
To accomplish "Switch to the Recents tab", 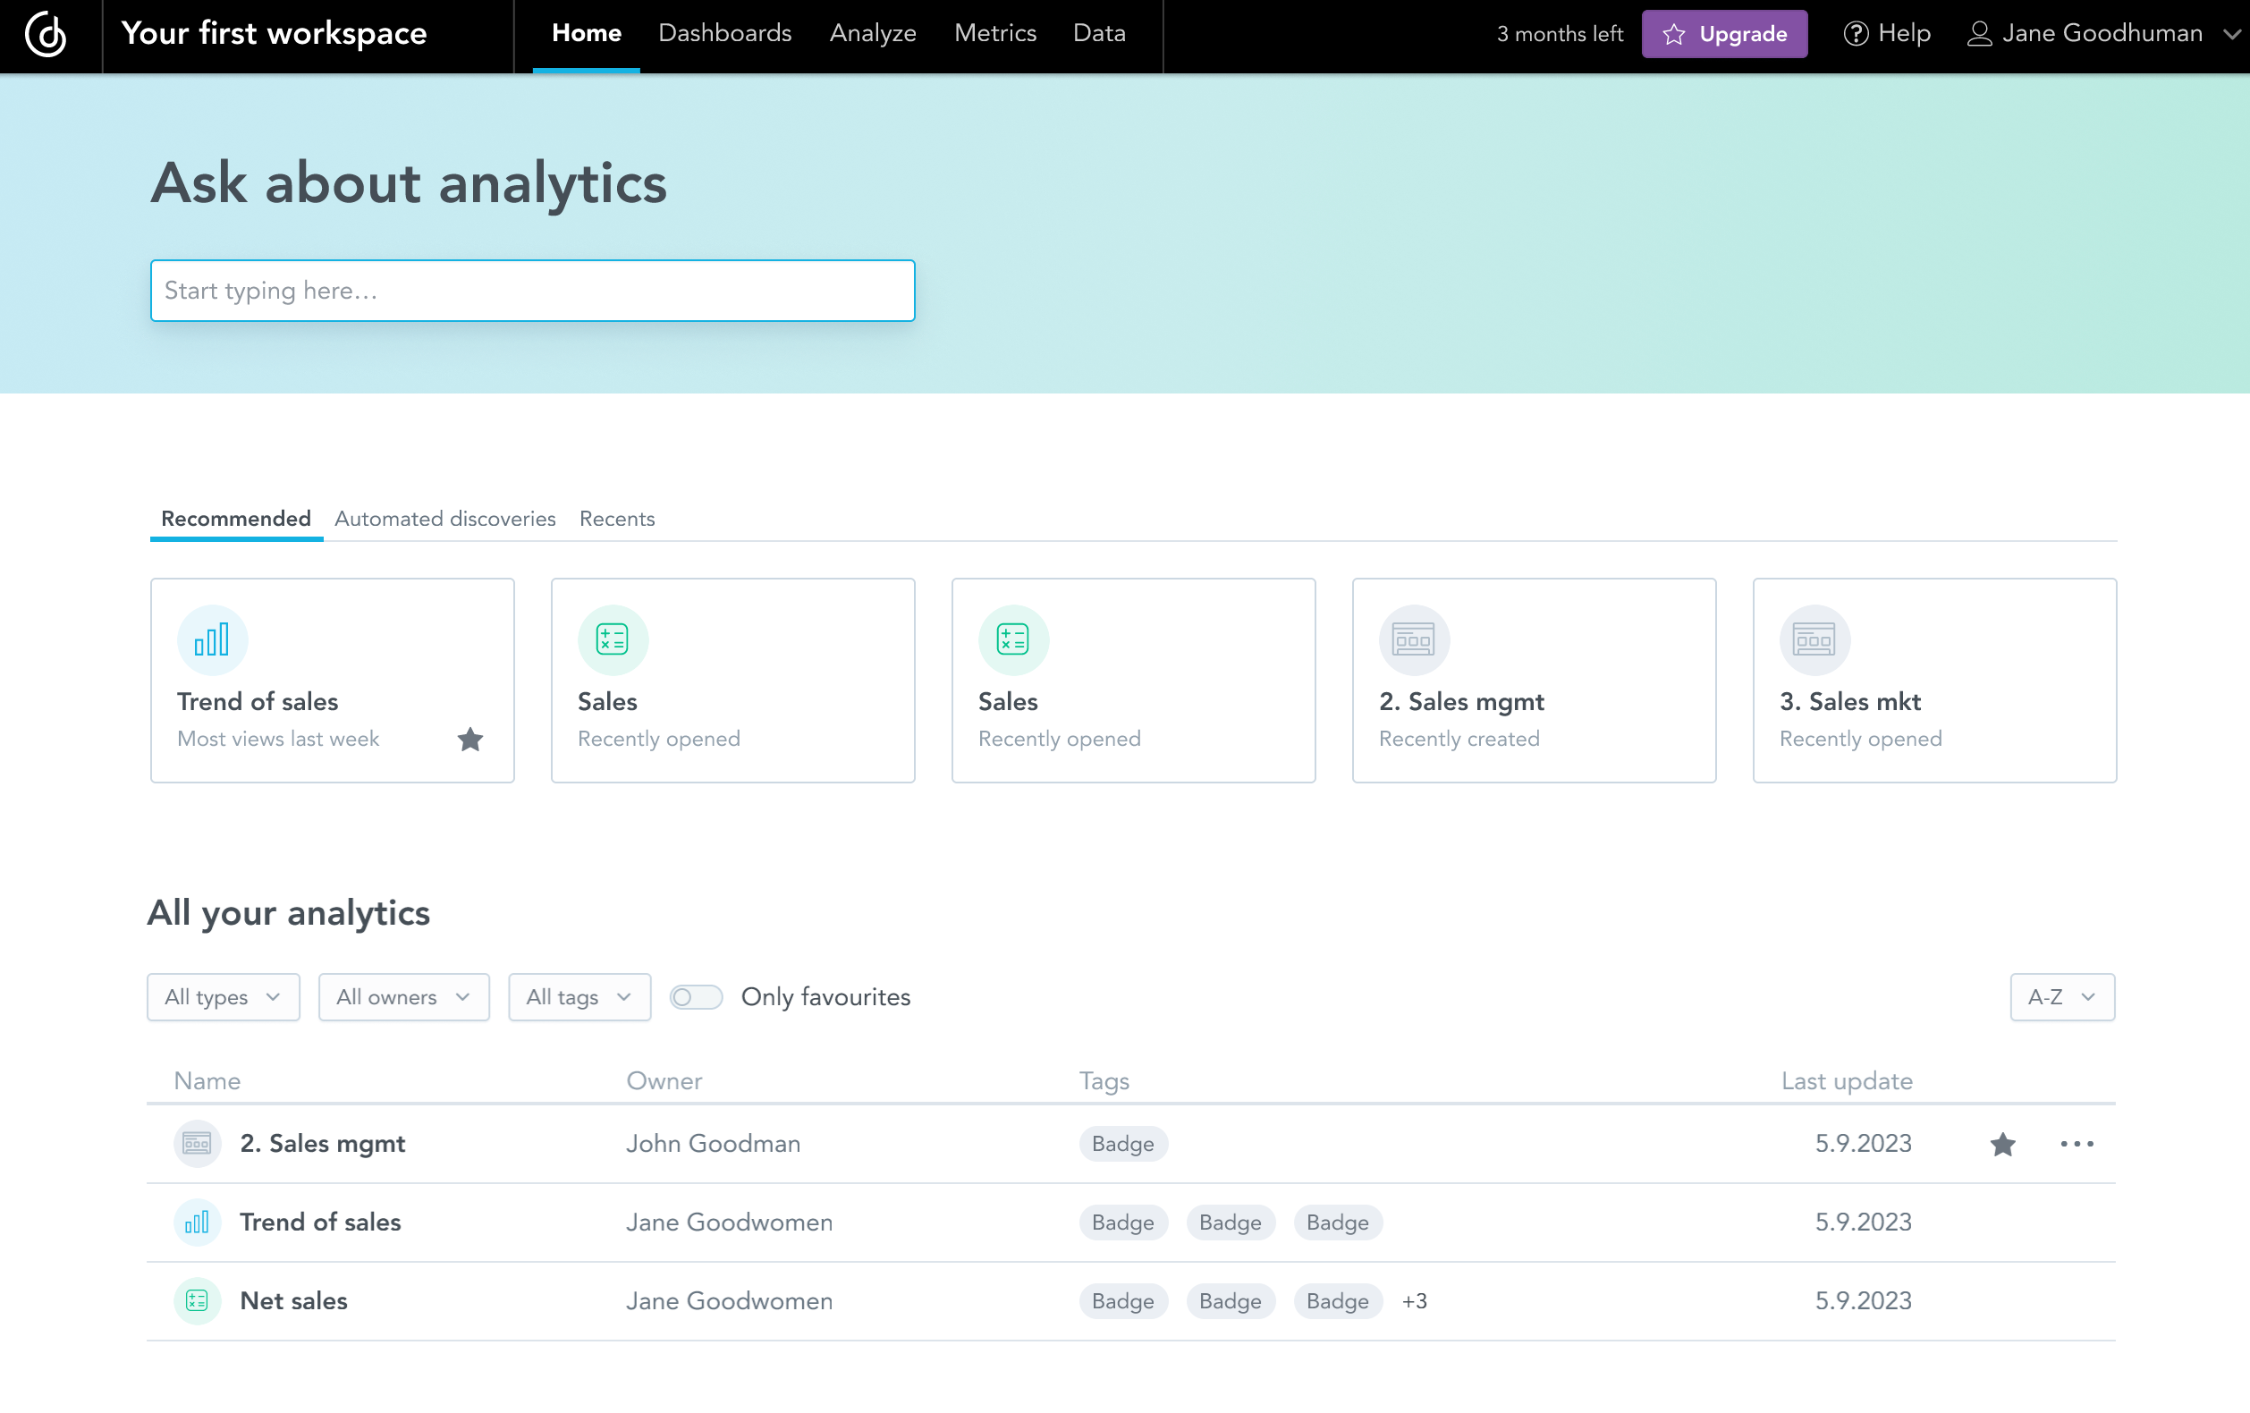I will (x=616, y=520).
